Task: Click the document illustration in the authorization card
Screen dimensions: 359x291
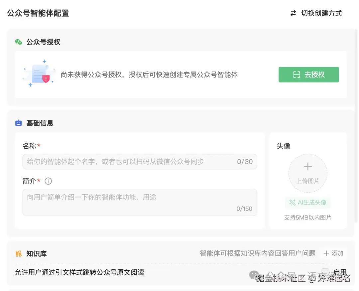Action: [x=39, y=73]
